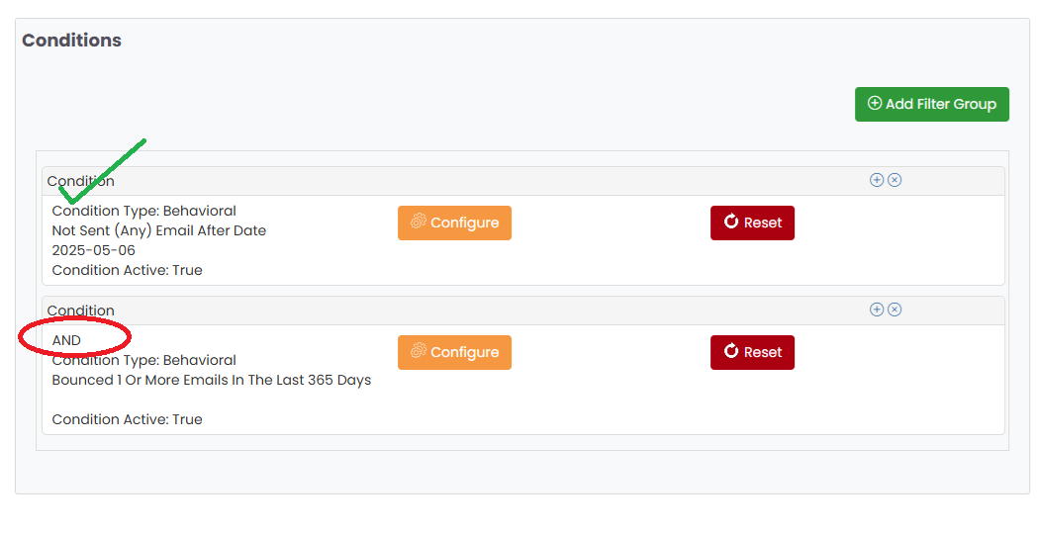Click the AND operator label

(67, 340)
